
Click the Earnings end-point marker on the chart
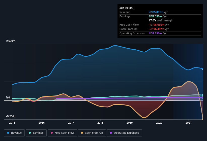pos(203,95)
